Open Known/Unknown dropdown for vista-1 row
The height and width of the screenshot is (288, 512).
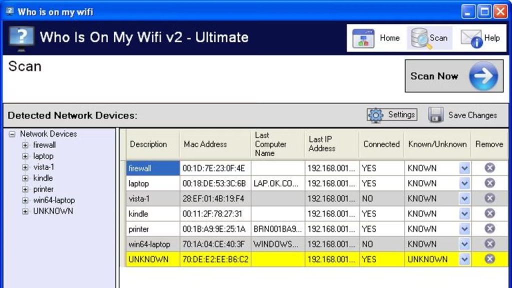coord(464,198)
